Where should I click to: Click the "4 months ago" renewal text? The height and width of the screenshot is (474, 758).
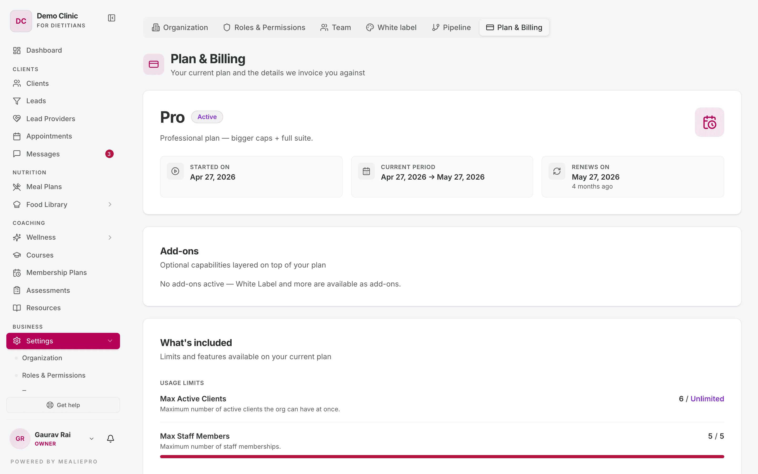[592, 186]
